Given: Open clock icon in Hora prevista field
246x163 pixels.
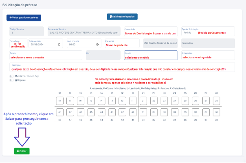Looking at the screenshot, I should (97, 45).
